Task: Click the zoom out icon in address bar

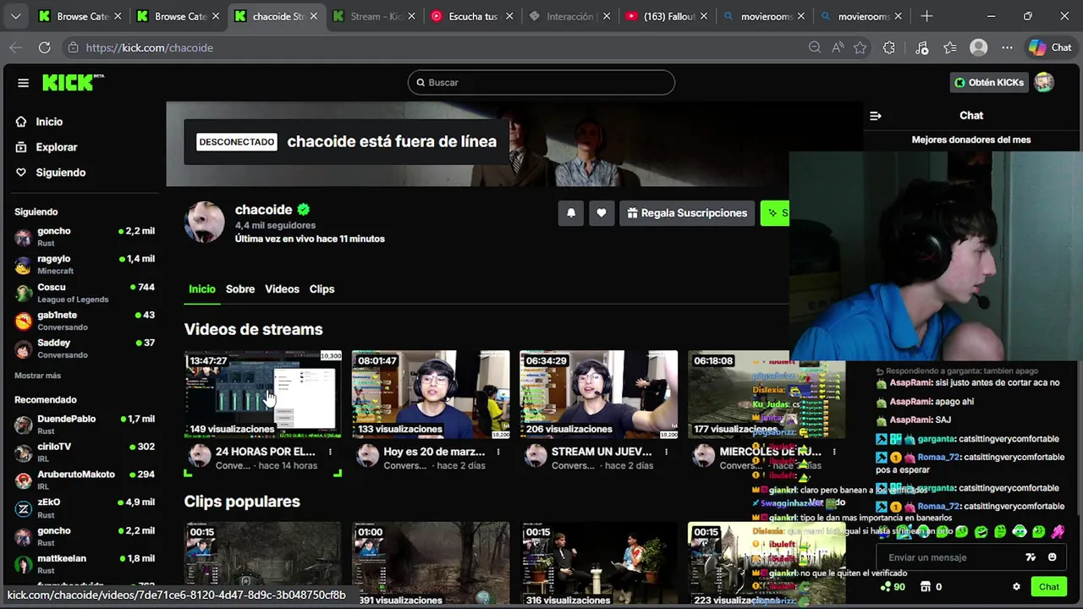Action: pos(815,48)
